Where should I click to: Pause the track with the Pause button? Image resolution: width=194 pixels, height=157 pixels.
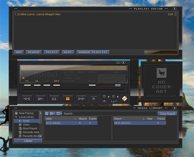[54, 98]
